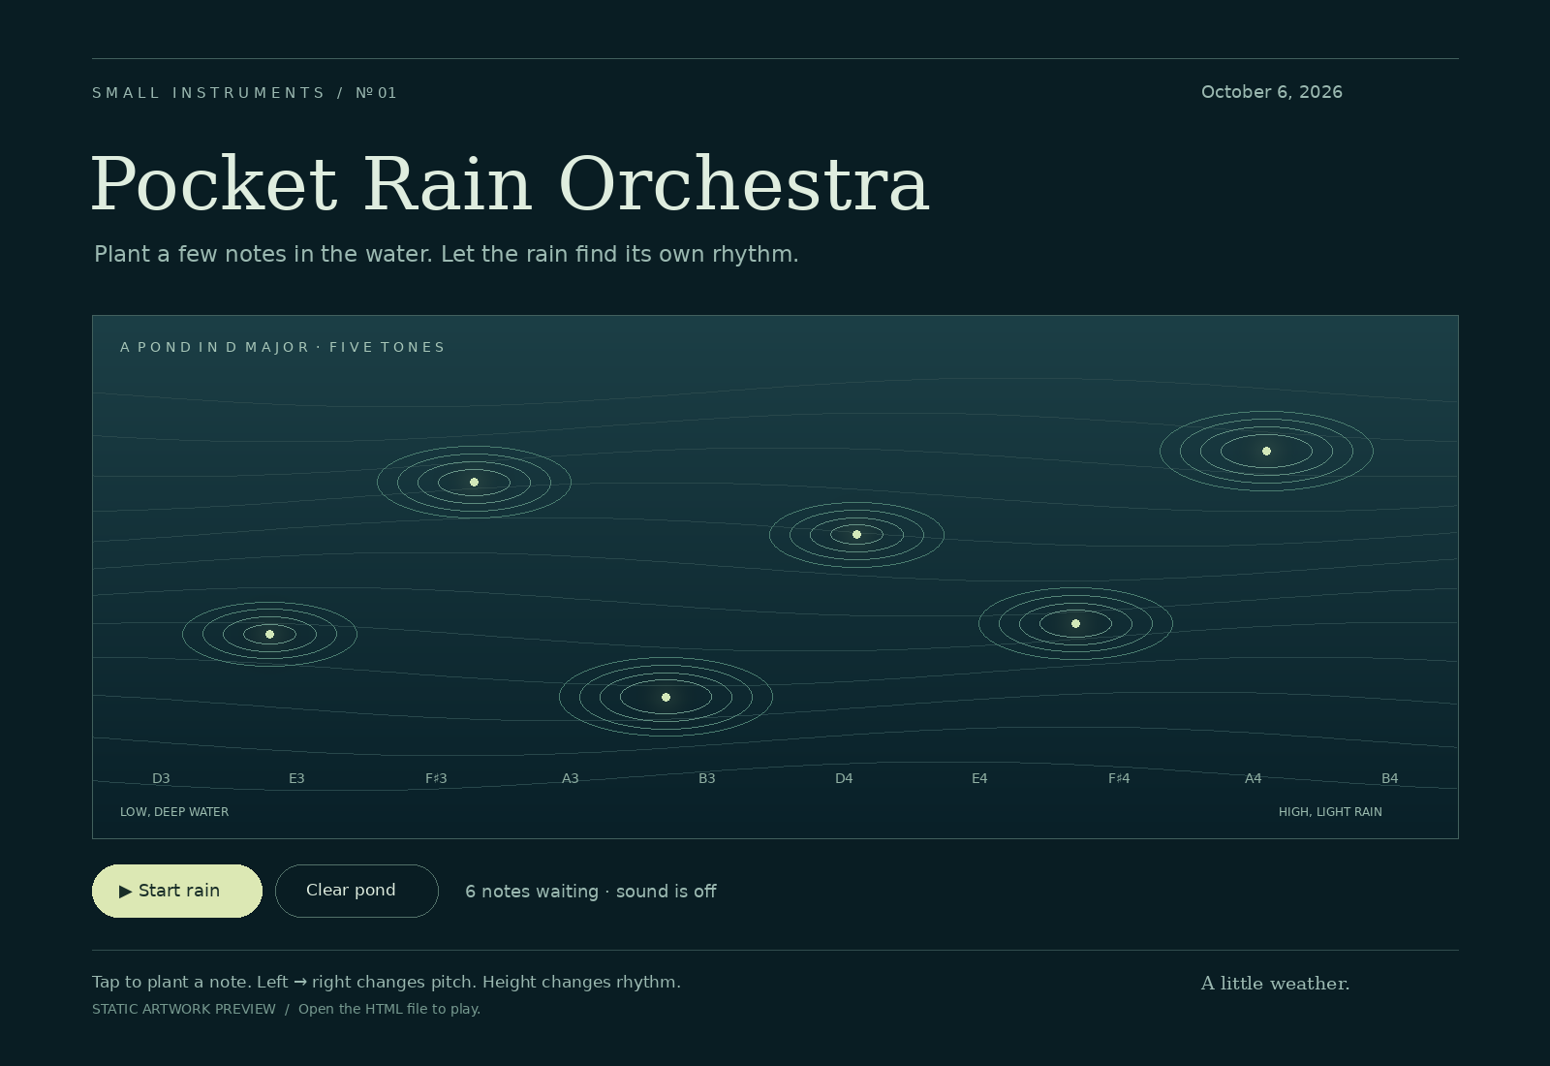
Task: Click the 'Tap to plant a note' instruction
Action: pyautogui.click(x=387, y=982)
